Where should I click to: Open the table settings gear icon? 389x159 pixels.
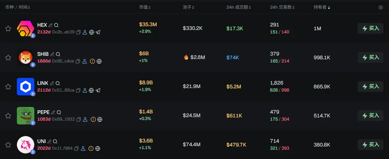tap(381, 7)
